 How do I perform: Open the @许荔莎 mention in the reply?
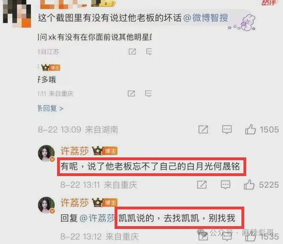click(x=97, y=218)
